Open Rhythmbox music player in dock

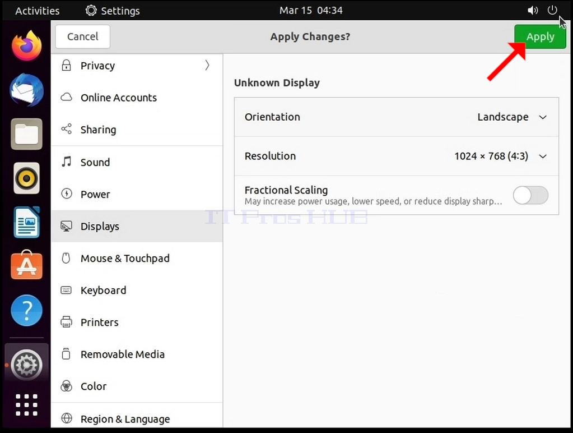26,178
